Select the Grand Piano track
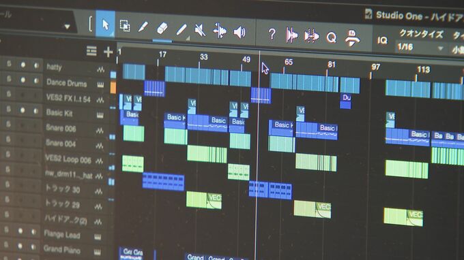Screen dimensions: 464x260 tap(61, 250)
